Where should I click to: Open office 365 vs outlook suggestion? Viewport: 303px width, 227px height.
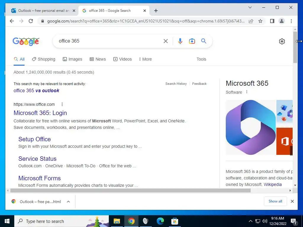[x=36, y=90]
